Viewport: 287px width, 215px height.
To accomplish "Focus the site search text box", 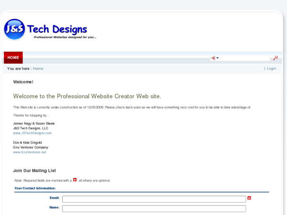I will [244, 58].
